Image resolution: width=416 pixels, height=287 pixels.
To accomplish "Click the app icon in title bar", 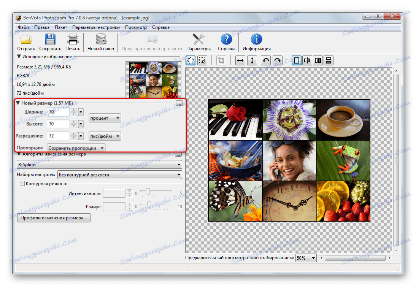I will pyautogui.click(x=18, y=18).
